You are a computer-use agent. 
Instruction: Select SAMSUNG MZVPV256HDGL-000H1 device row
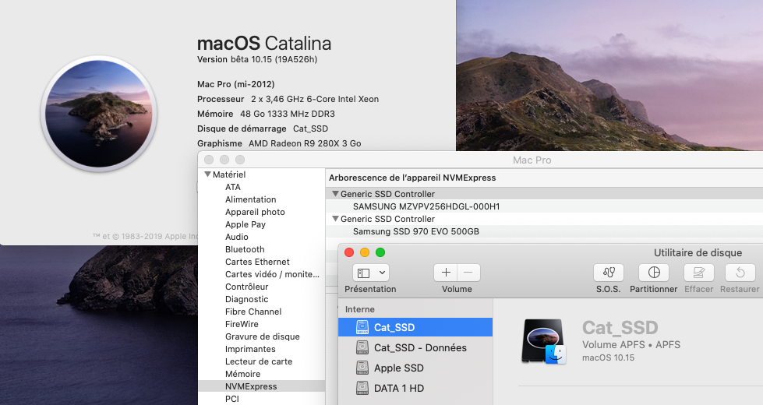tap(426, 206)
